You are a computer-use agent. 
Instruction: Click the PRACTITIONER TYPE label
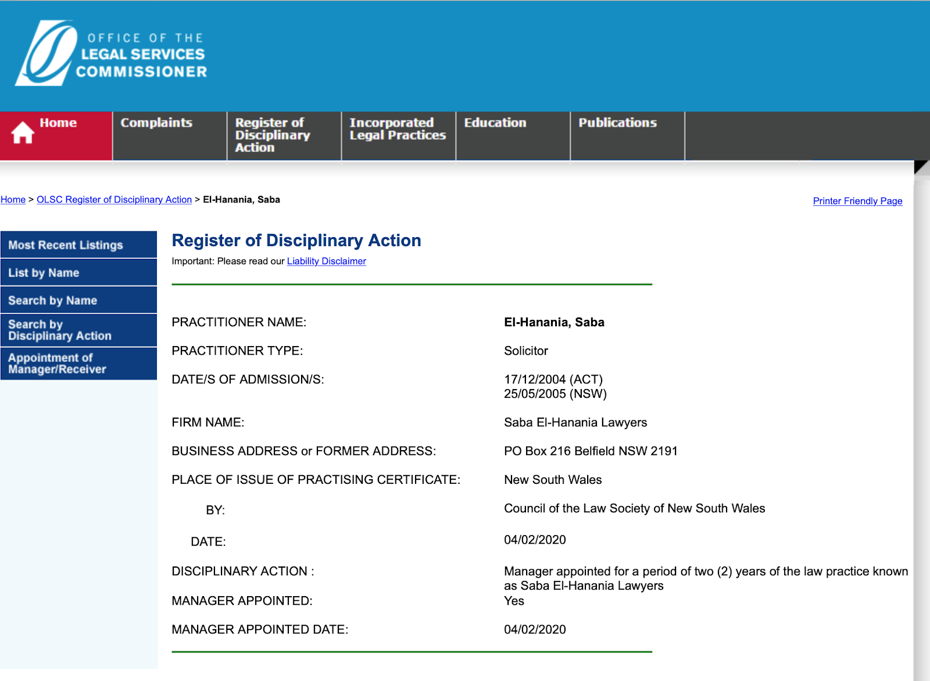(x=237, y=351)
